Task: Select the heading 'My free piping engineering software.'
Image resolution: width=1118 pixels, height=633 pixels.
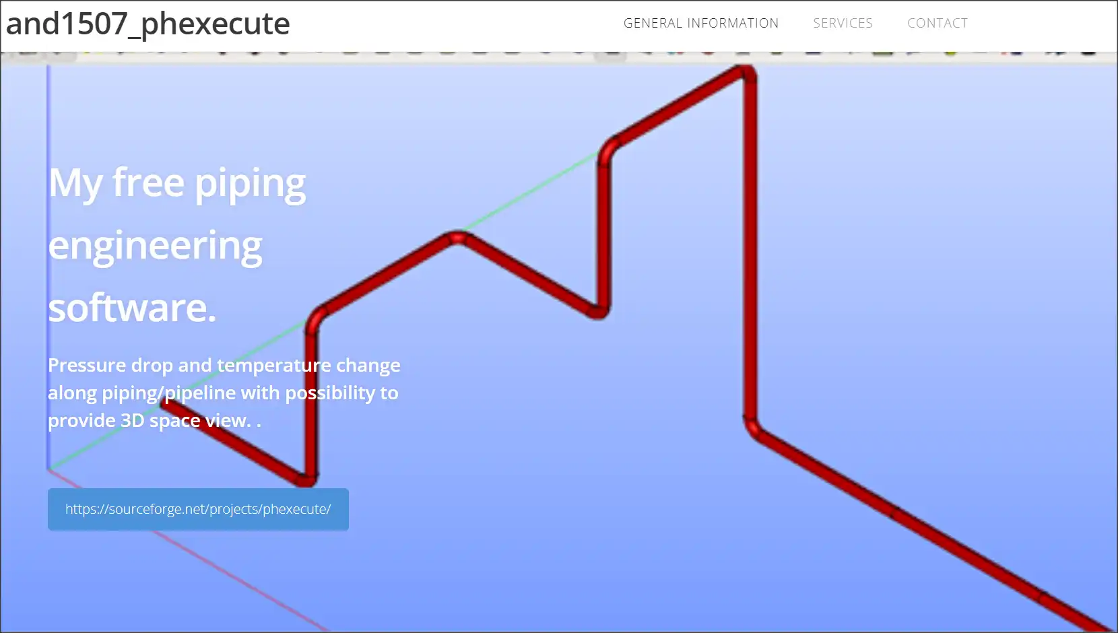Action: pyautogui.click(x=177, y=245)
